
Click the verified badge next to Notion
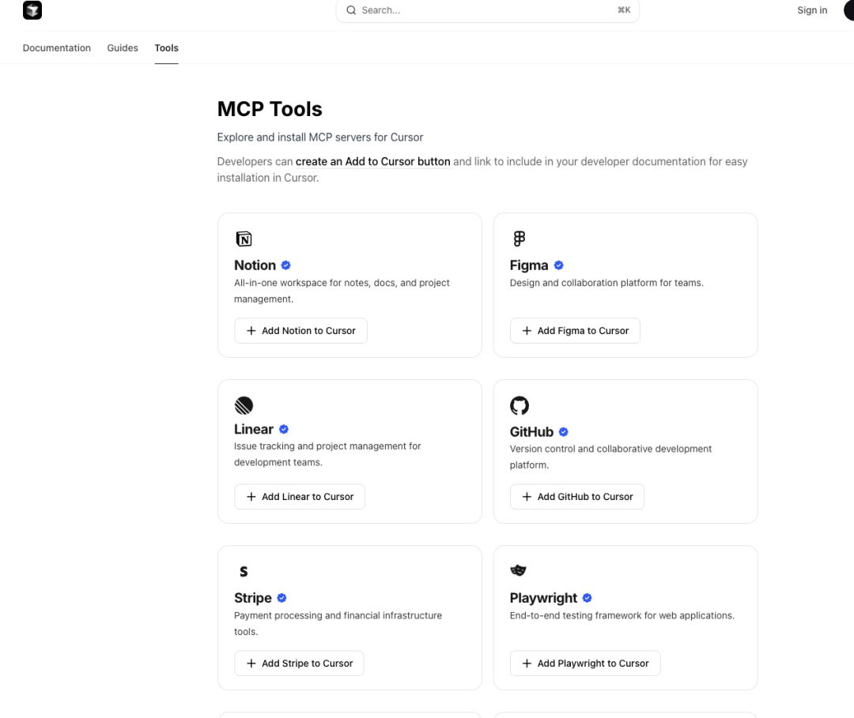[x=286, y=265]
